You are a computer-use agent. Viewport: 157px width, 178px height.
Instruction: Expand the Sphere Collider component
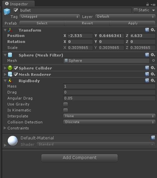coord(5,68)
